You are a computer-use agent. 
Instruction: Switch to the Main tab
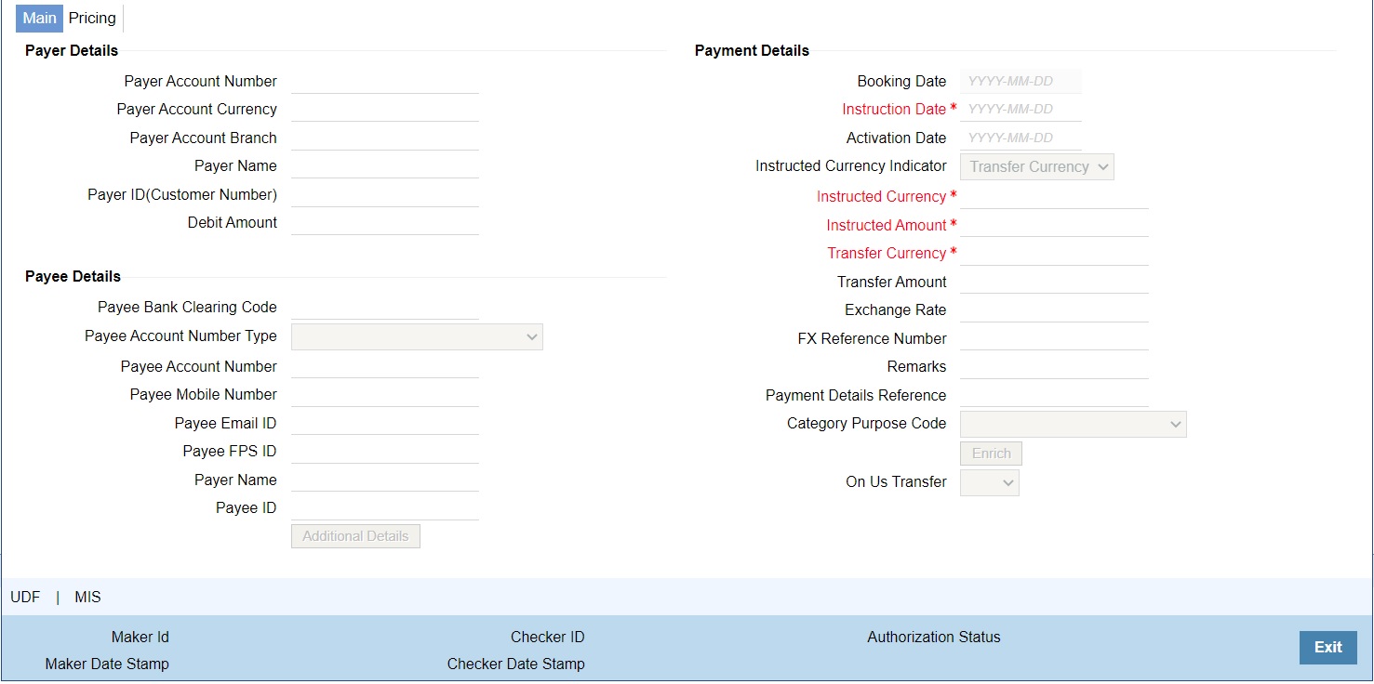pyautogui.click(x=39, y=18)
